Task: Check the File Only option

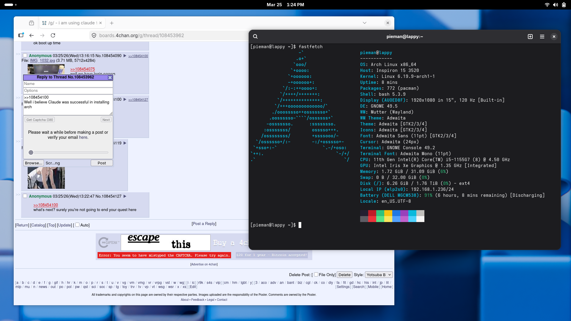Action: tap(316, 275)
